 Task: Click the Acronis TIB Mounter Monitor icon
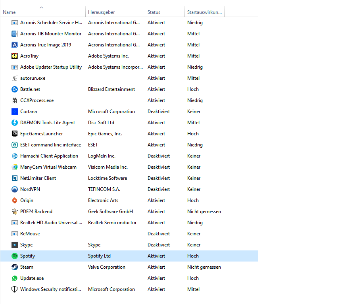click(x=15, y=34)
